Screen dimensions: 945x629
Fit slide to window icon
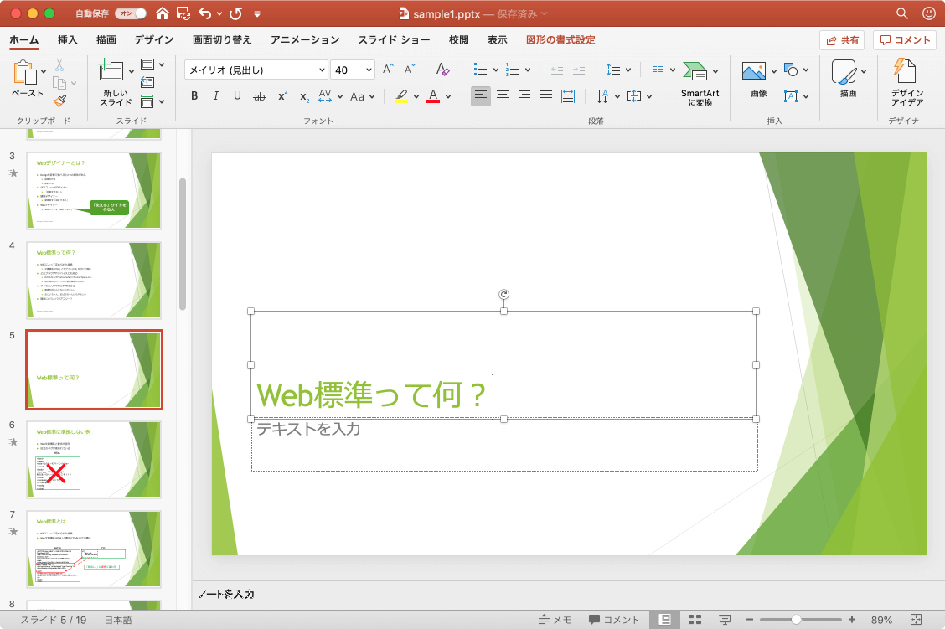[916, 619]
